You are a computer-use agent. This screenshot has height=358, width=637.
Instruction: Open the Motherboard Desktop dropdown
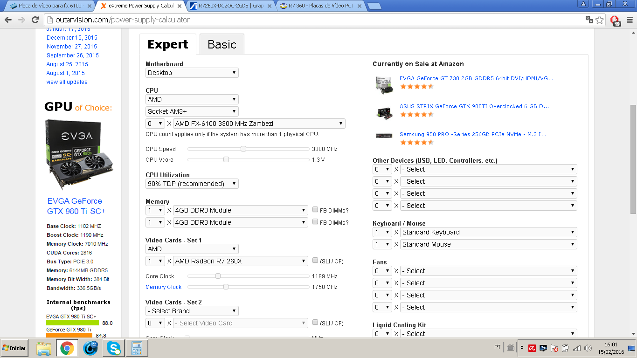pos(192,73)
